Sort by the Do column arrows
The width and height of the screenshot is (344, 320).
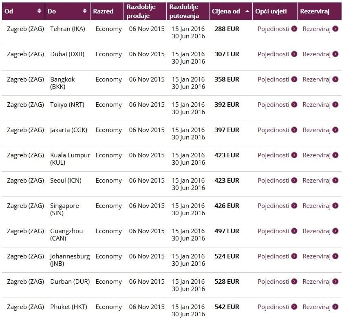(x=85, y=11)
